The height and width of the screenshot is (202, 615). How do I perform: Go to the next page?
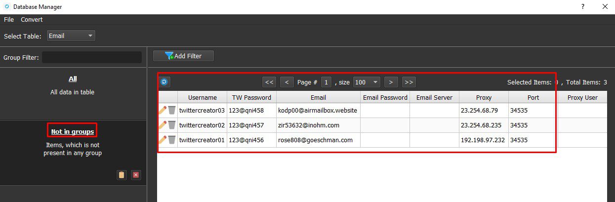pyautogui.click(x=391, y=82)
